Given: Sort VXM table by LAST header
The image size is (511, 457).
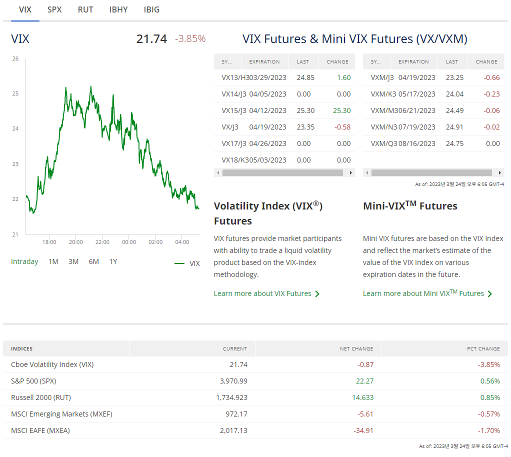Looking at the screenshot, I should click(x=452, y=61).
